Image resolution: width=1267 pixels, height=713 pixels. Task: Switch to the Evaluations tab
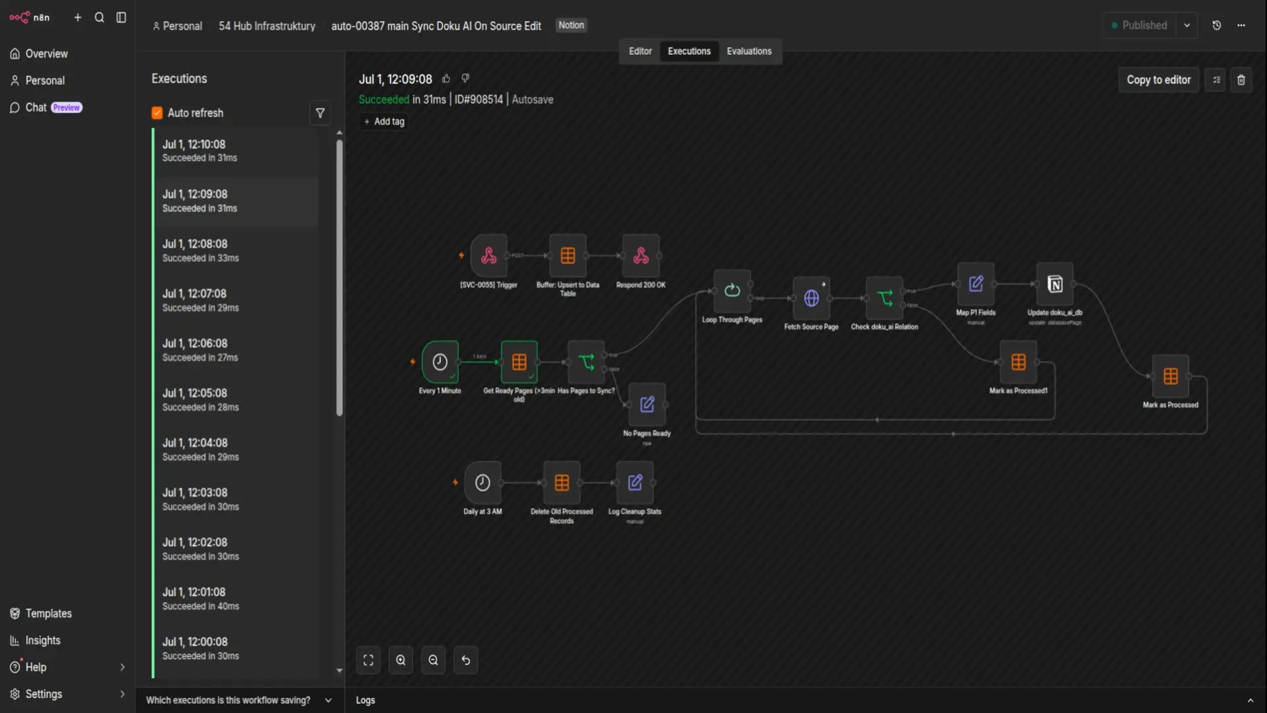[749, 51]
